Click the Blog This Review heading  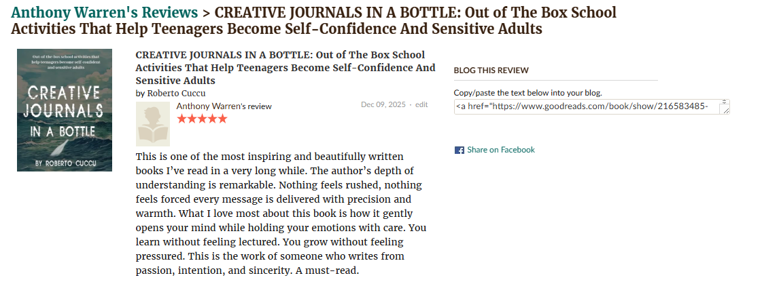point(491,70)
